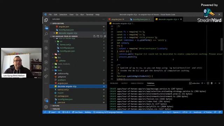
Task: Click the Ln 1, Col 1 cursor position
Action: tap(167, 112)
